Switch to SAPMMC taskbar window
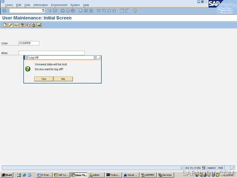 (148, 175)
